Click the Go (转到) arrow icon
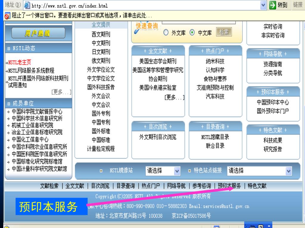Viewport: 305px width, 228px height. point(273,5)
